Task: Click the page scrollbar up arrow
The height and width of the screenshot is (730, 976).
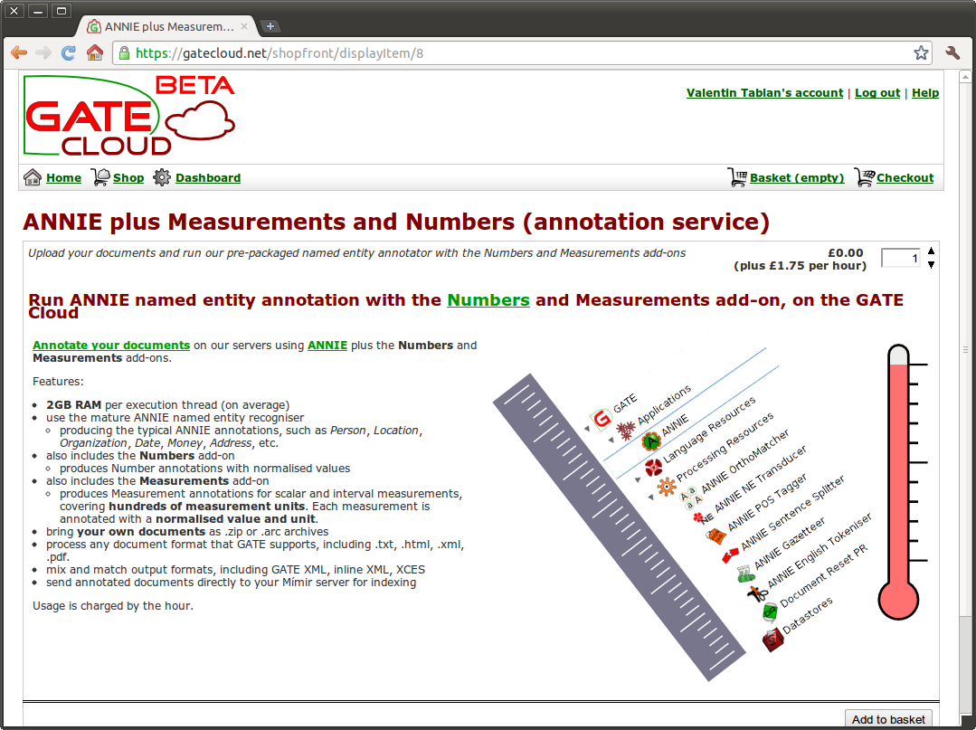Action: pos(965,77)
